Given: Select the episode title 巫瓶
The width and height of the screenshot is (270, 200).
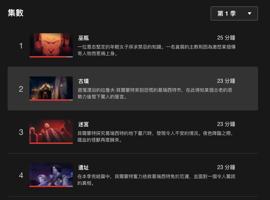Looking at the screenshot, I should pyautogui.click(x=83, y=38).
